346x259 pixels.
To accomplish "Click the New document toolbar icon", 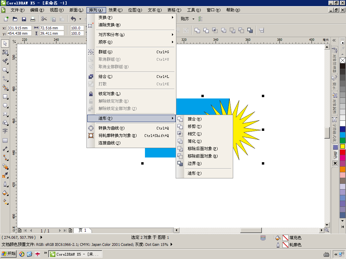I will [6, 19].
